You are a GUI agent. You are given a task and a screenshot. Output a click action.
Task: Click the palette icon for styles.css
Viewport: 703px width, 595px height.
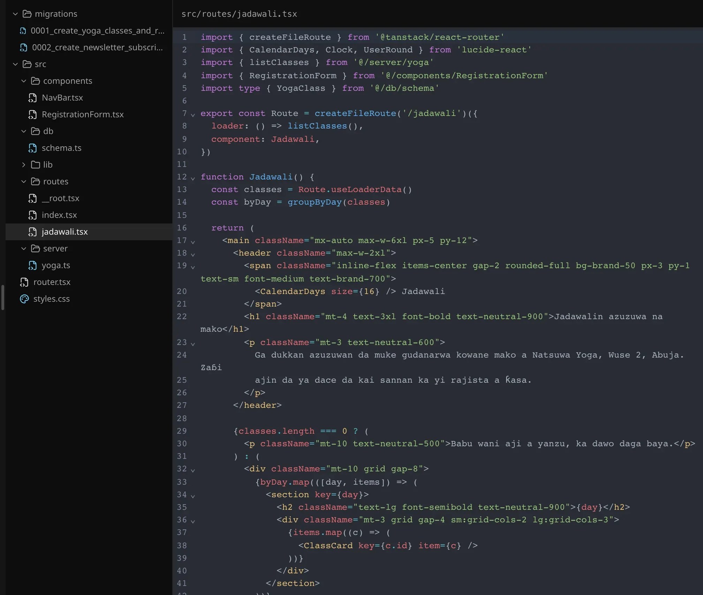tap(24, 299)
